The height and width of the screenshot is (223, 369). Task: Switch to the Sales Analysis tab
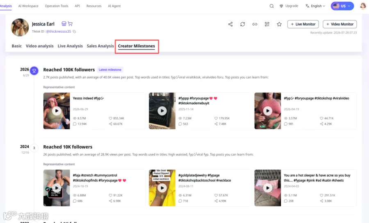pos(100,46)
